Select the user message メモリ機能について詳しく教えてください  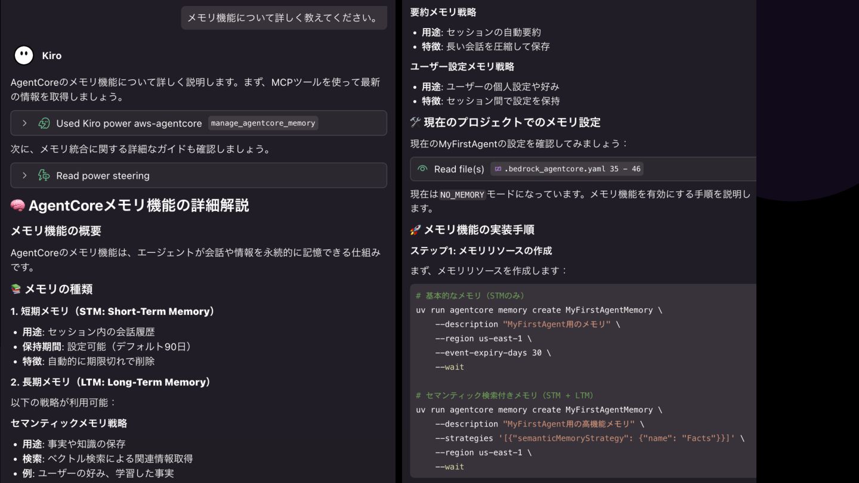point(283,18)
